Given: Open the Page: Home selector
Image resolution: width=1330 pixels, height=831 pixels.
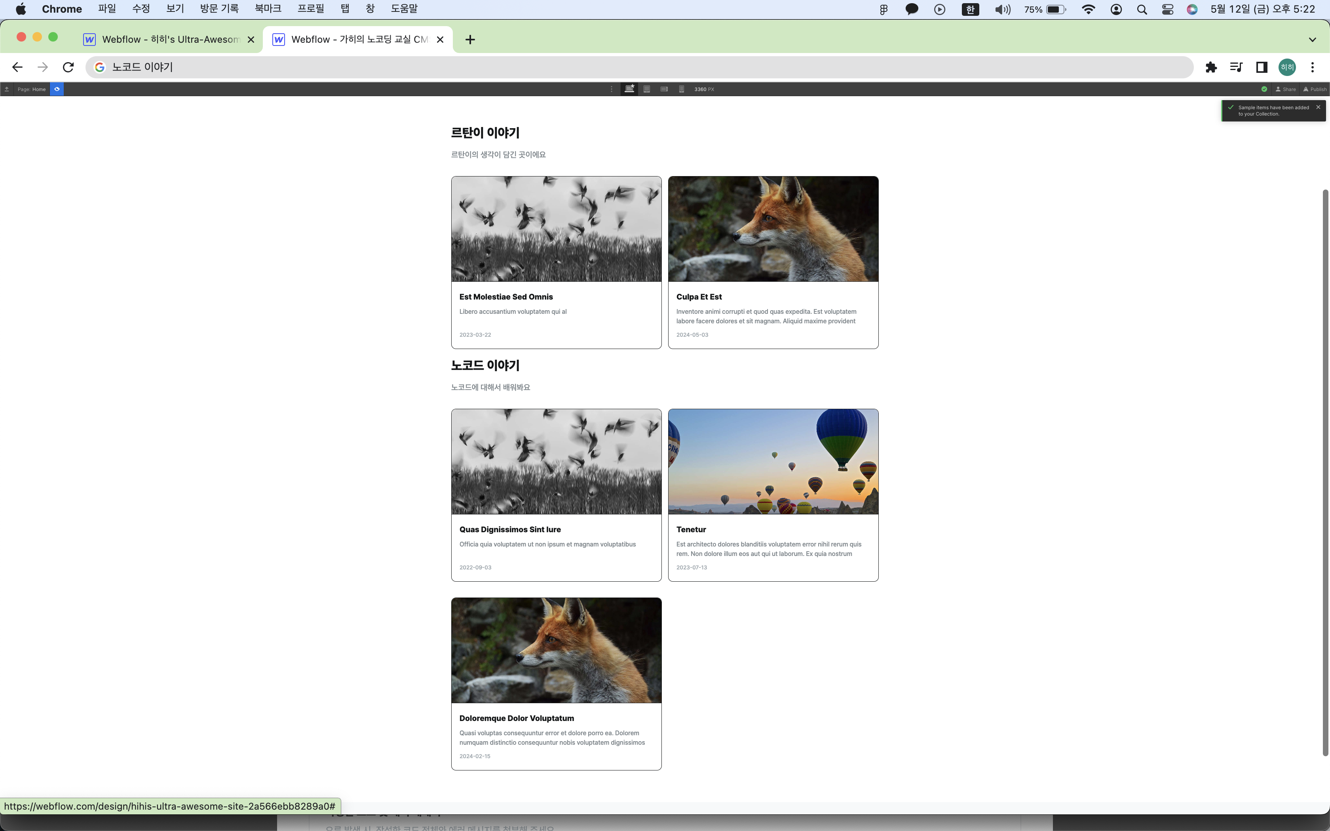Looking at the screenshot, I should [x=31, y=89].
